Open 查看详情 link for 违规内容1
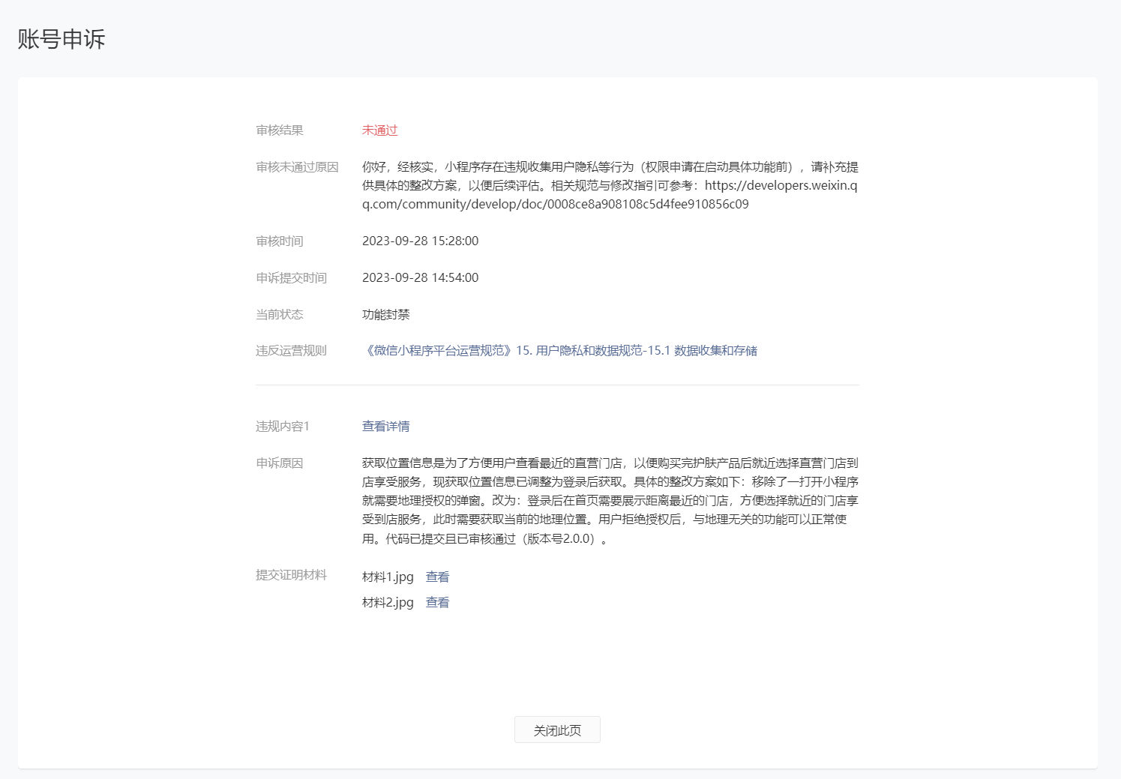The width and height of the screenshot is (1121, 779). point(385,426)
